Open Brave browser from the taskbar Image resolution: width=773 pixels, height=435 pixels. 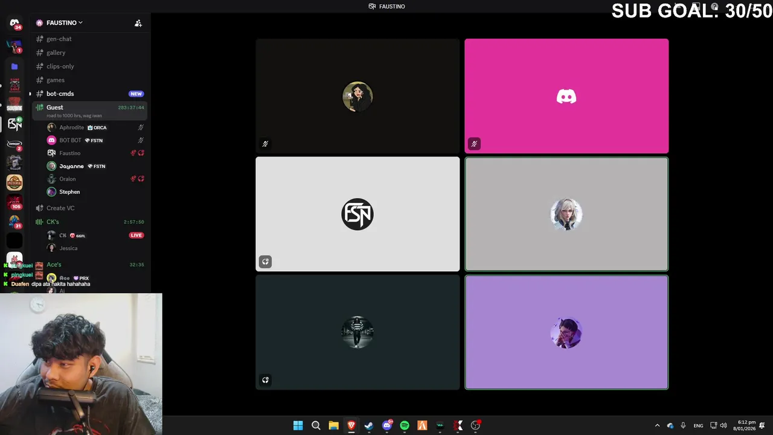coord(351,425)
